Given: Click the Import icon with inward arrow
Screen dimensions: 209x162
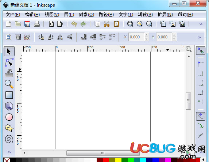Looking at the screenshot, I should (x=51, y=24).
